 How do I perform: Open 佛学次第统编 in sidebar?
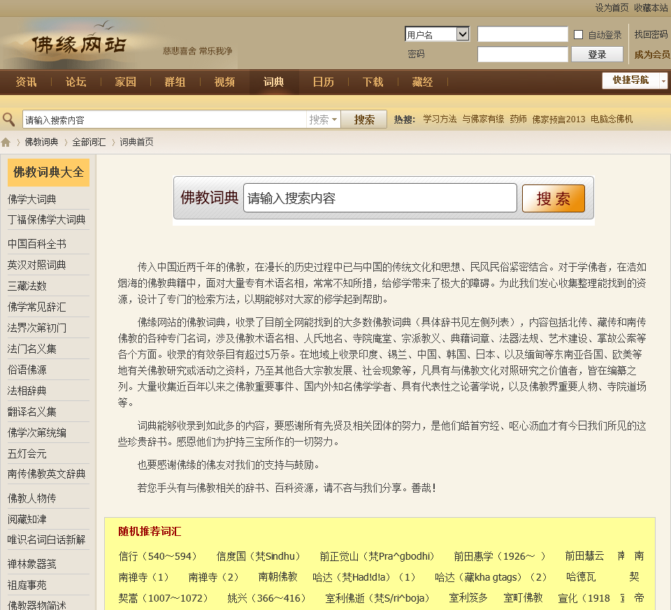point(37,433)
